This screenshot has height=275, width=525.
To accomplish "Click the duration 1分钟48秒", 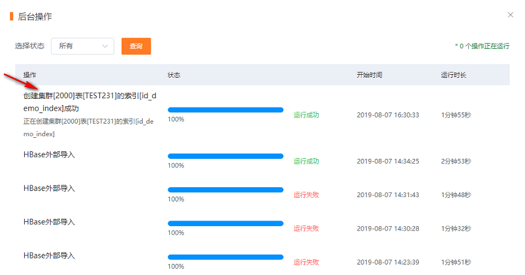I will coord(456,195).
